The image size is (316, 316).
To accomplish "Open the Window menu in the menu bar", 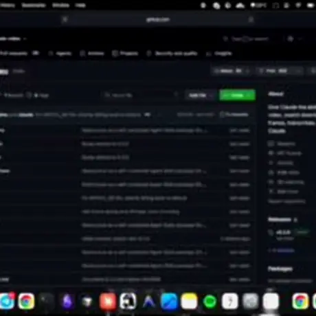I will coord(60,5).
